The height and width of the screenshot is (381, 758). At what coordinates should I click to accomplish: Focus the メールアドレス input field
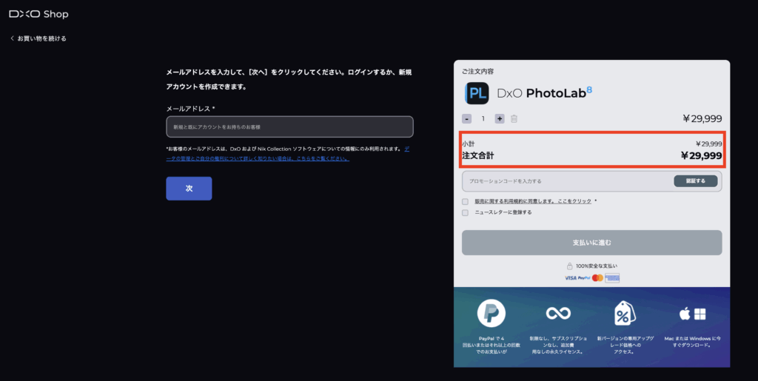(x=289, y=127)
